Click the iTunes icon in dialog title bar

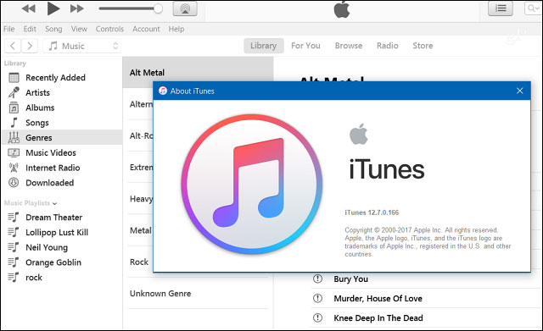pos(162,91)
